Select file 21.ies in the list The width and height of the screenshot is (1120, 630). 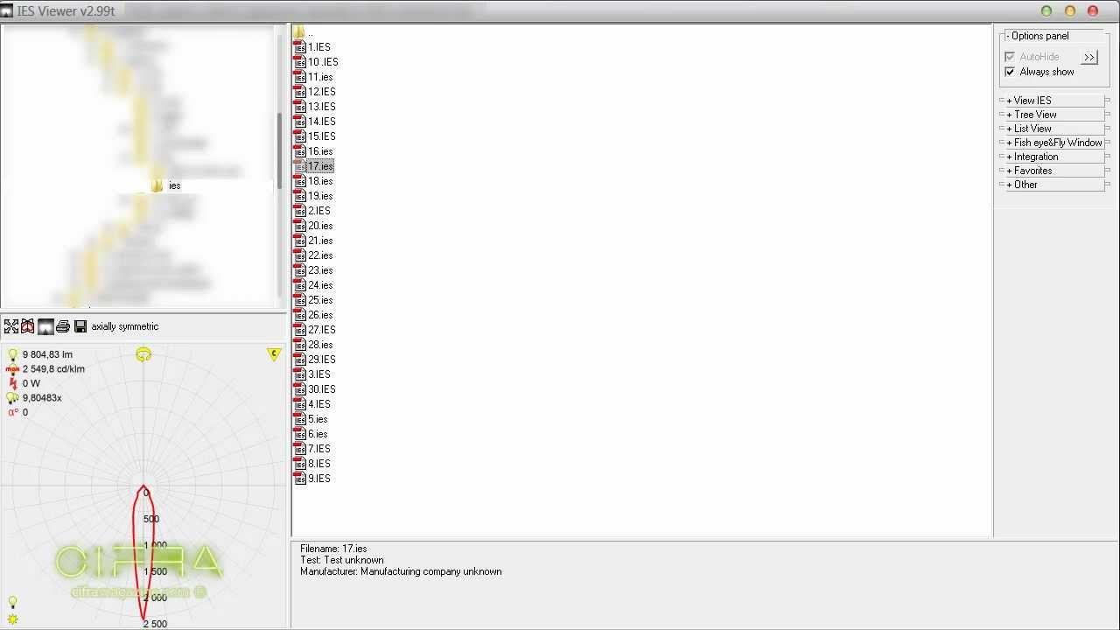313,241
